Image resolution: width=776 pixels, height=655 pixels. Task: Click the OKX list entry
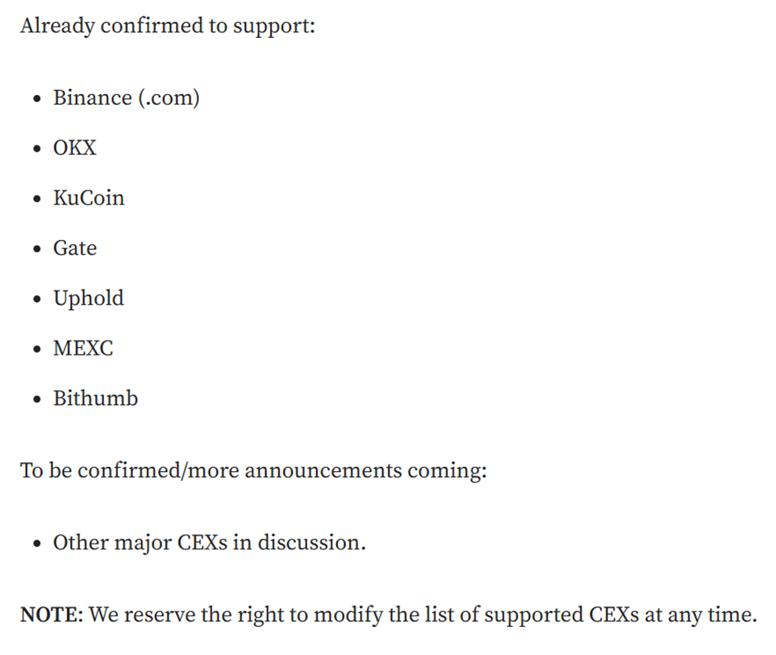point(75,148)
